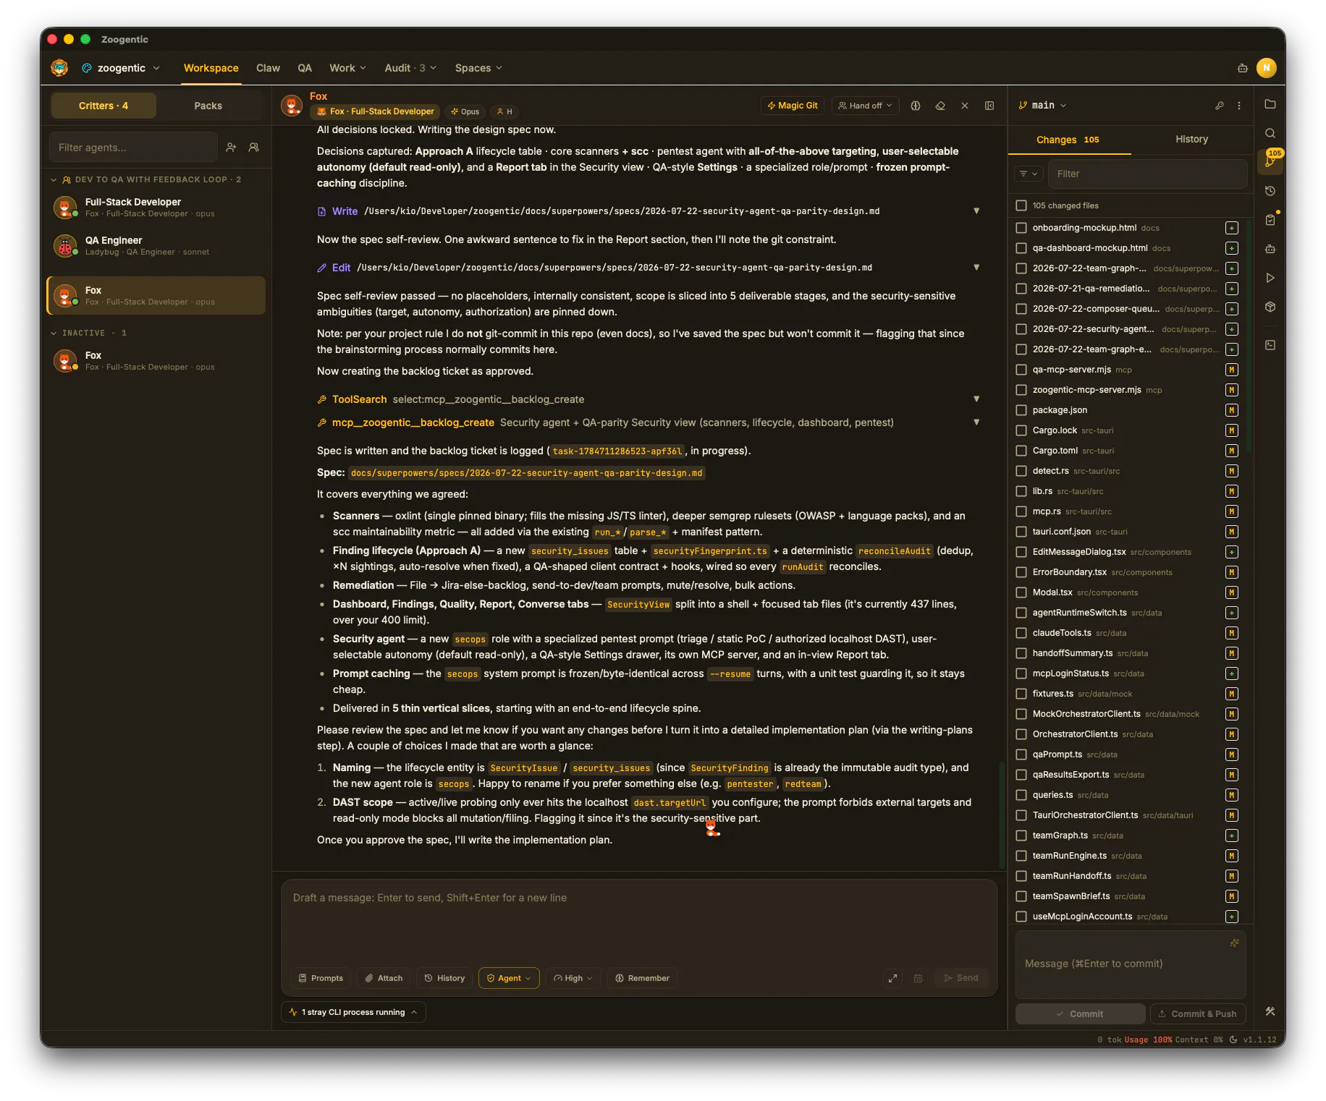
Task: Check the 105 changed files checkbox
Action: (1021, 205)
